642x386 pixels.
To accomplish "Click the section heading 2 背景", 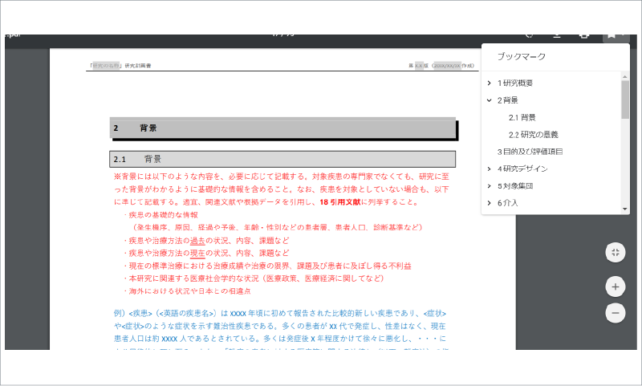I will (x=282, y=128).
